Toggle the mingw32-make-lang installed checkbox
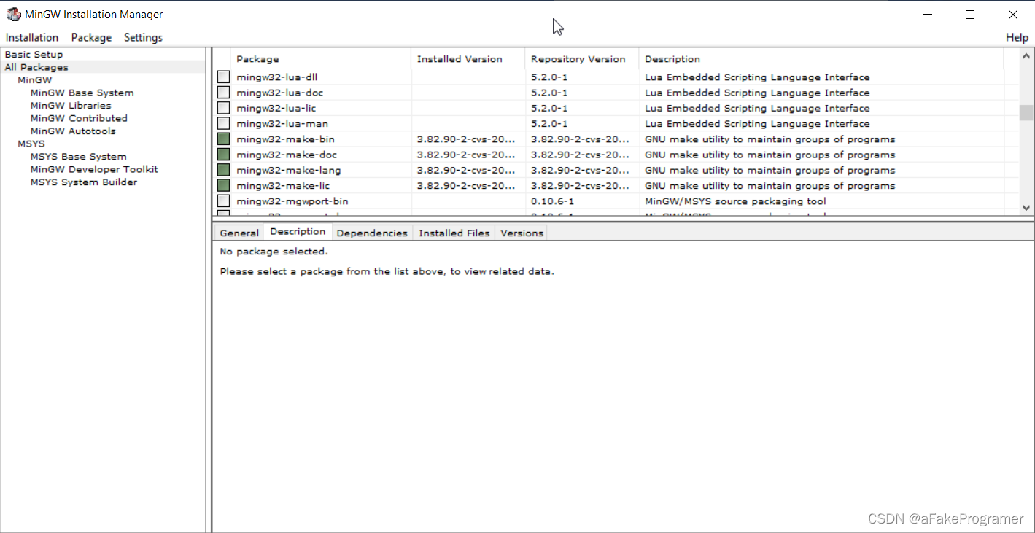This screenshot has height=533, width=1035. click(223, 170)
